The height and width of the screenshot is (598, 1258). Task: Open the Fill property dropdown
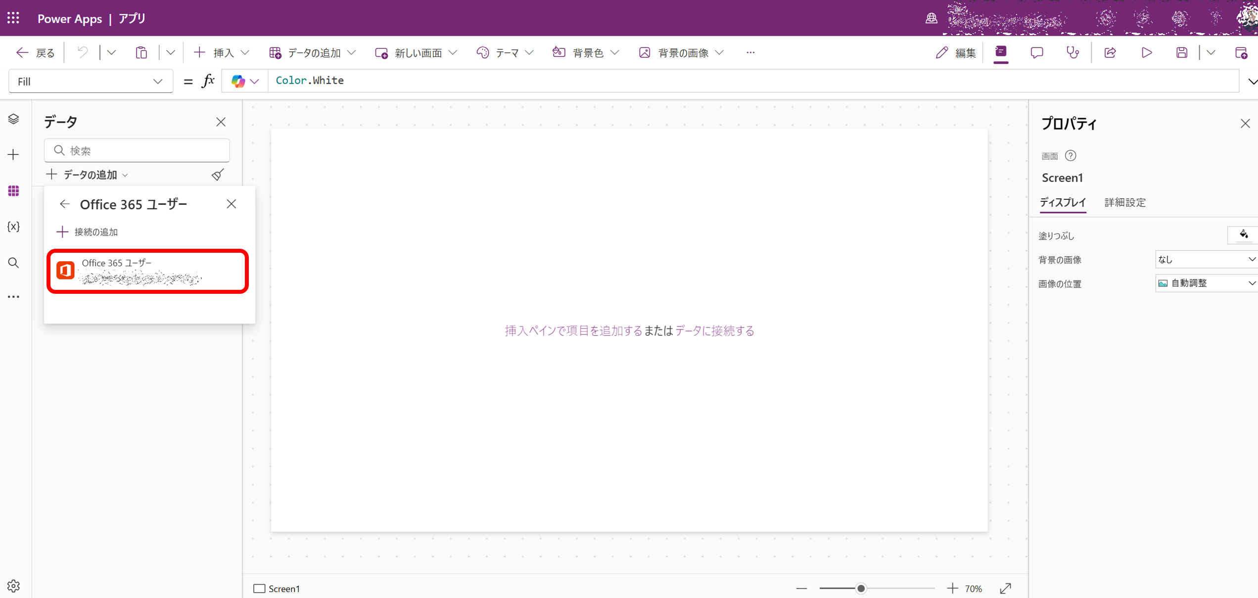[91, 81]
